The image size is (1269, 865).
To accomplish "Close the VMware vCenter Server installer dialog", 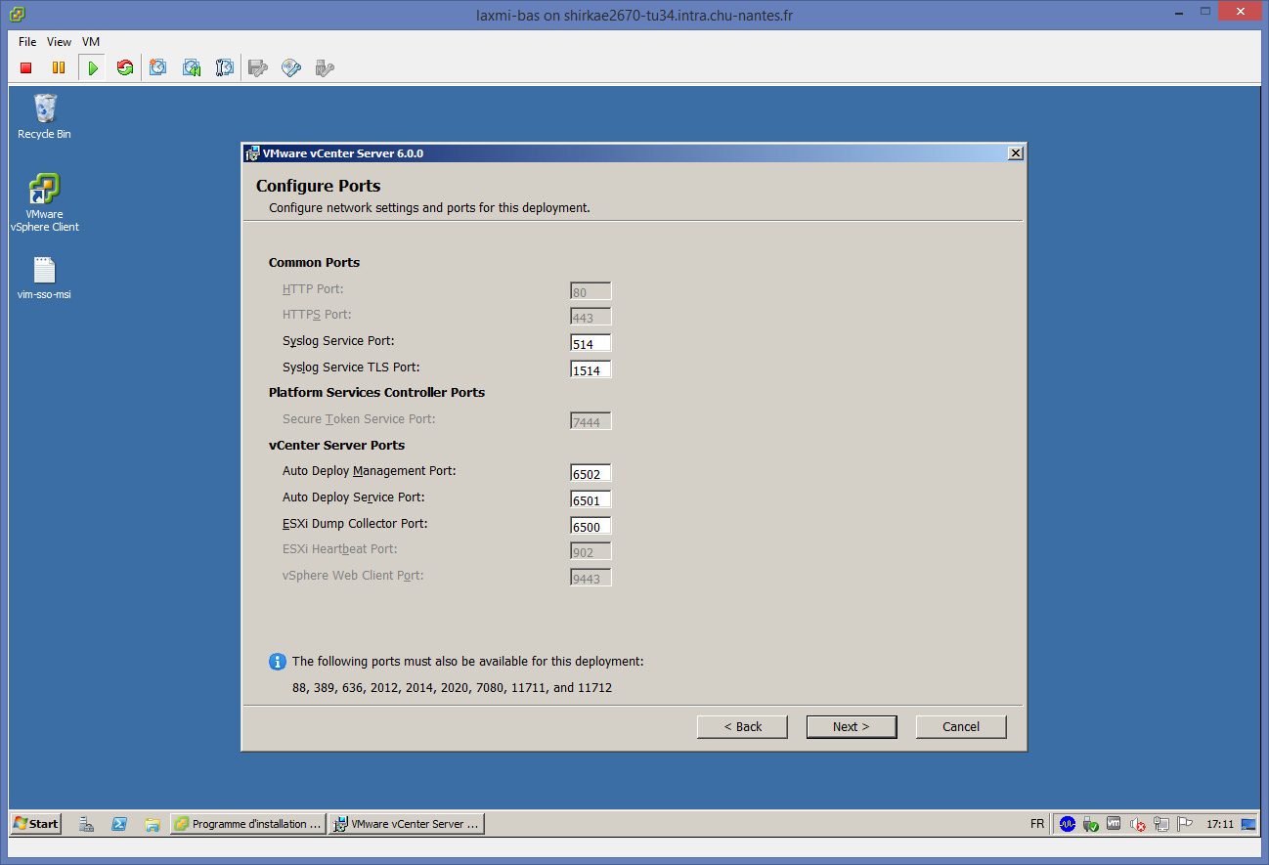I will tap(1015, 153).
